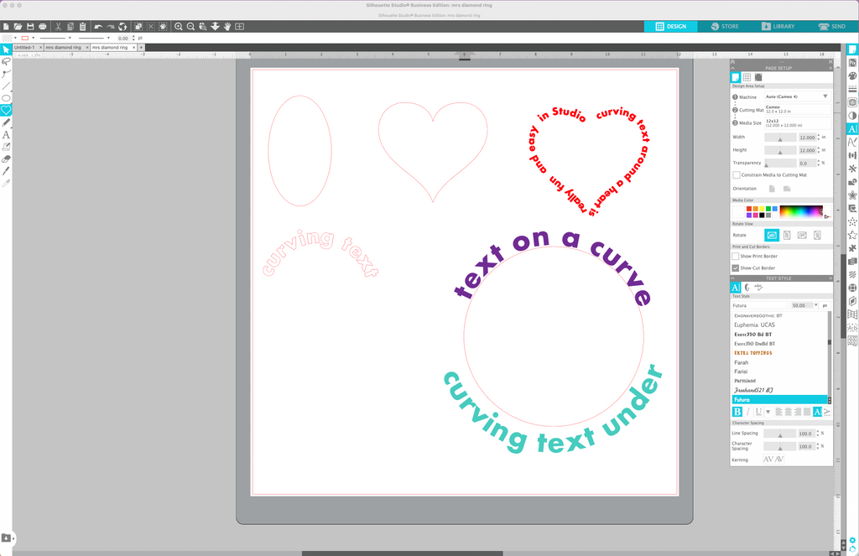The width and height of the screenshot is (859, 556).
Task: Open the font size dropdown arrow
Action: [815, 305]
